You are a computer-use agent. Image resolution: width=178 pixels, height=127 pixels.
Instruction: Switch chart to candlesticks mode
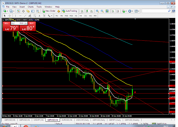point(87,11)
